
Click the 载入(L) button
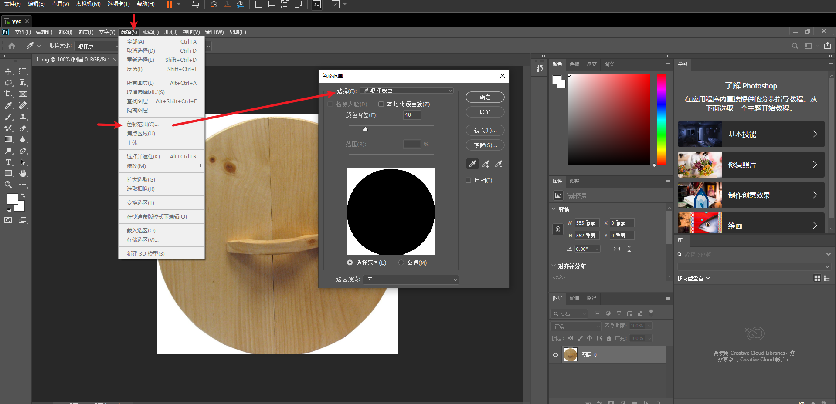485,130
